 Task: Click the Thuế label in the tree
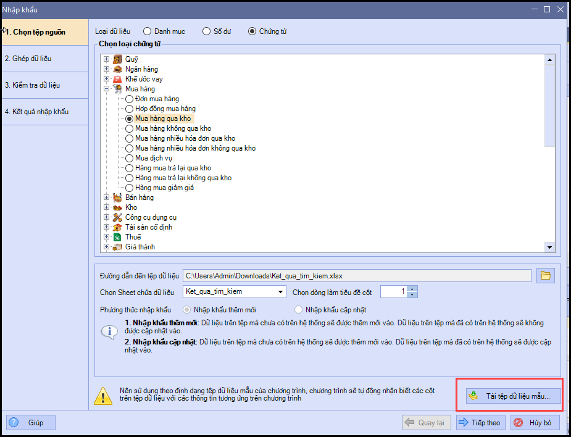[x=133, y=237]
